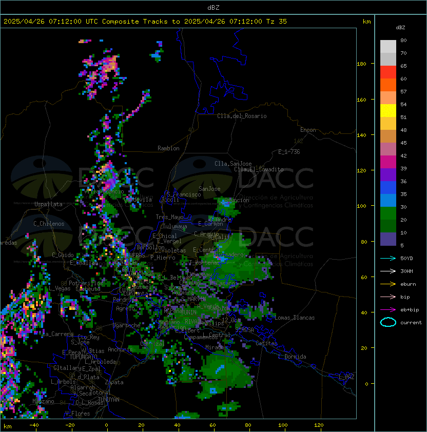The image size is (427, 432).
Task: Select the light gray 80-70 dBZ swatch
Action: tap(388, 46)
